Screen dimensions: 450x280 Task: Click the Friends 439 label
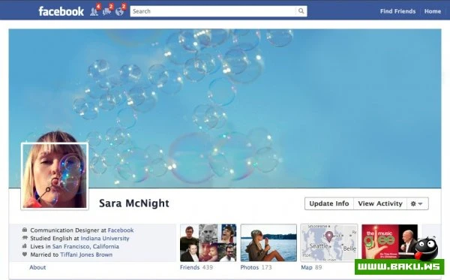[196, 267]
